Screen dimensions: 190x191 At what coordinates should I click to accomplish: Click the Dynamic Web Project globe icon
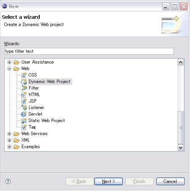(x=24, y=82)
